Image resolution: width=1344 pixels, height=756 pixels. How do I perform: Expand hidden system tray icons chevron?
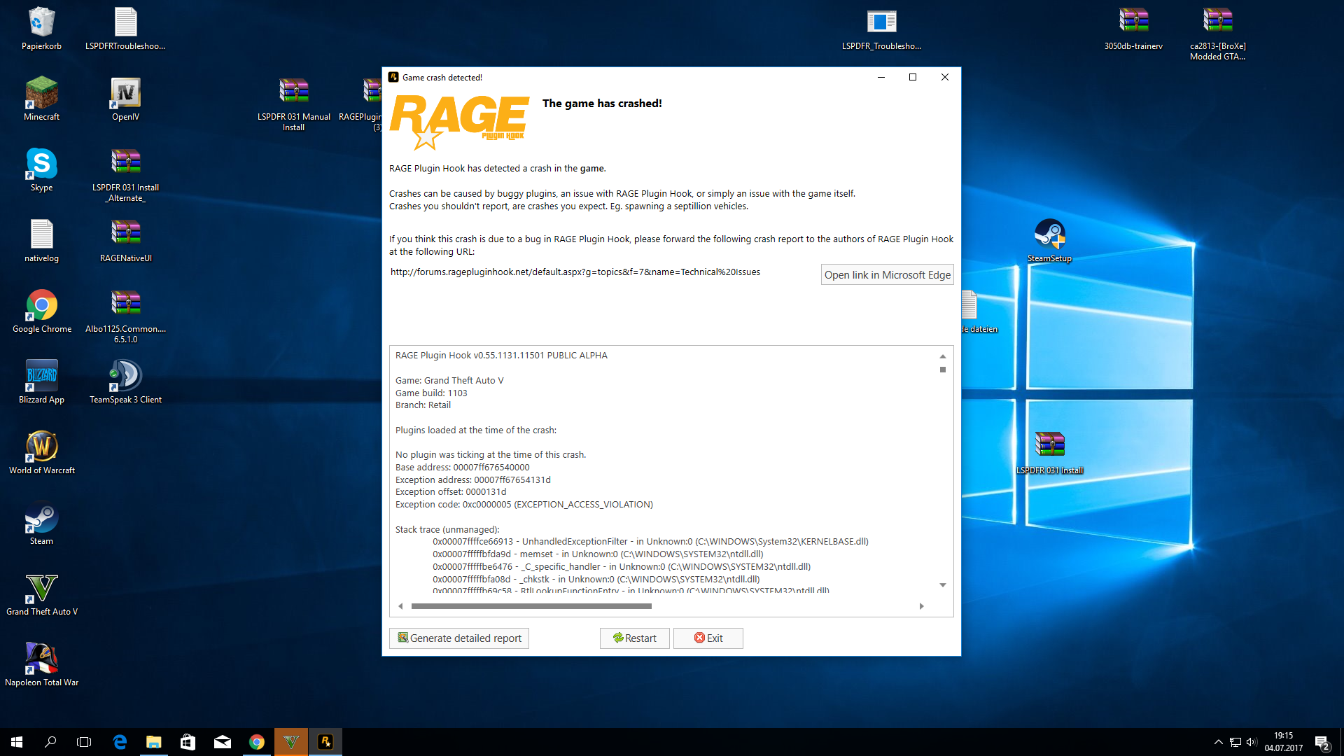(x=1218, y=742)
